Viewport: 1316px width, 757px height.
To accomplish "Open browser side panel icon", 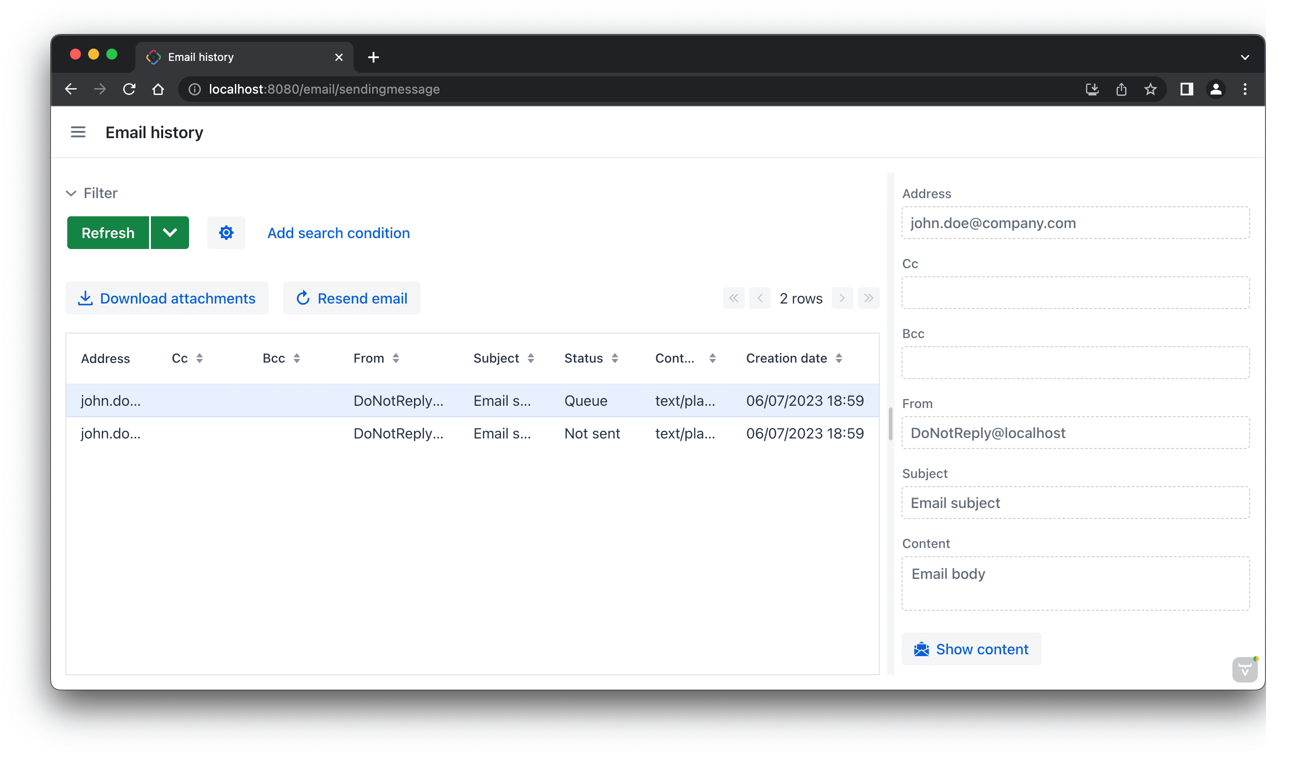I will [x=1186, y=90].
